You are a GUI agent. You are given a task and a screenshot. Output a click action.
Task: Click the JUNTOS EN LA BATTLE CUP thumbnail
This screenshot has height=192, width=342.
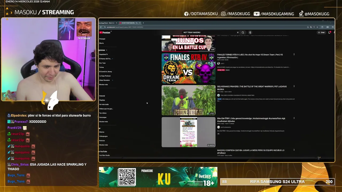[x=188, y=43]
